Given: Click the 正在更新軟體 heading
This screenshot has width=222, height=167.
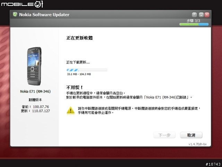Looking at the screenshot, I should [x=79, y=38].
